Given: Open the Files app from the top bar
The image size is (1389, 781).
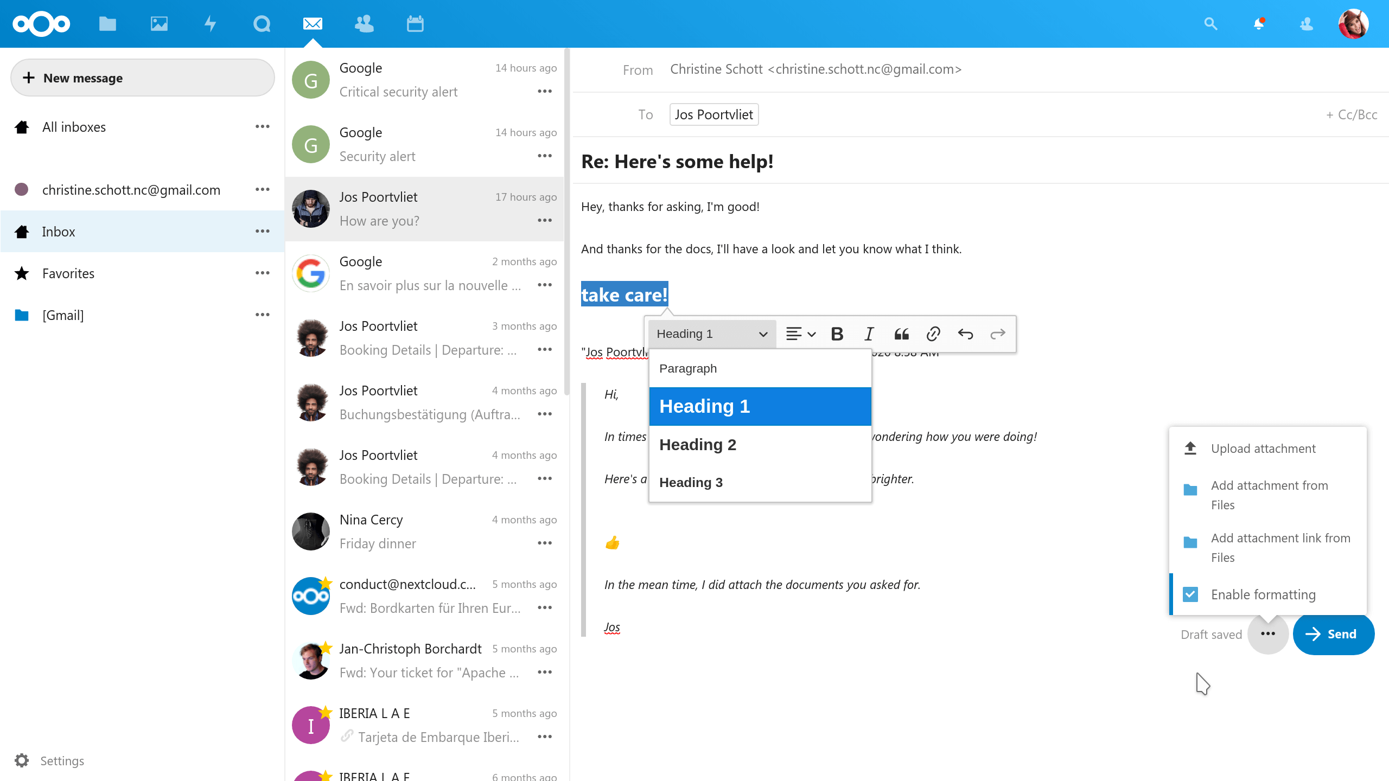Looking at the screenshot, I should click(107, 23).
